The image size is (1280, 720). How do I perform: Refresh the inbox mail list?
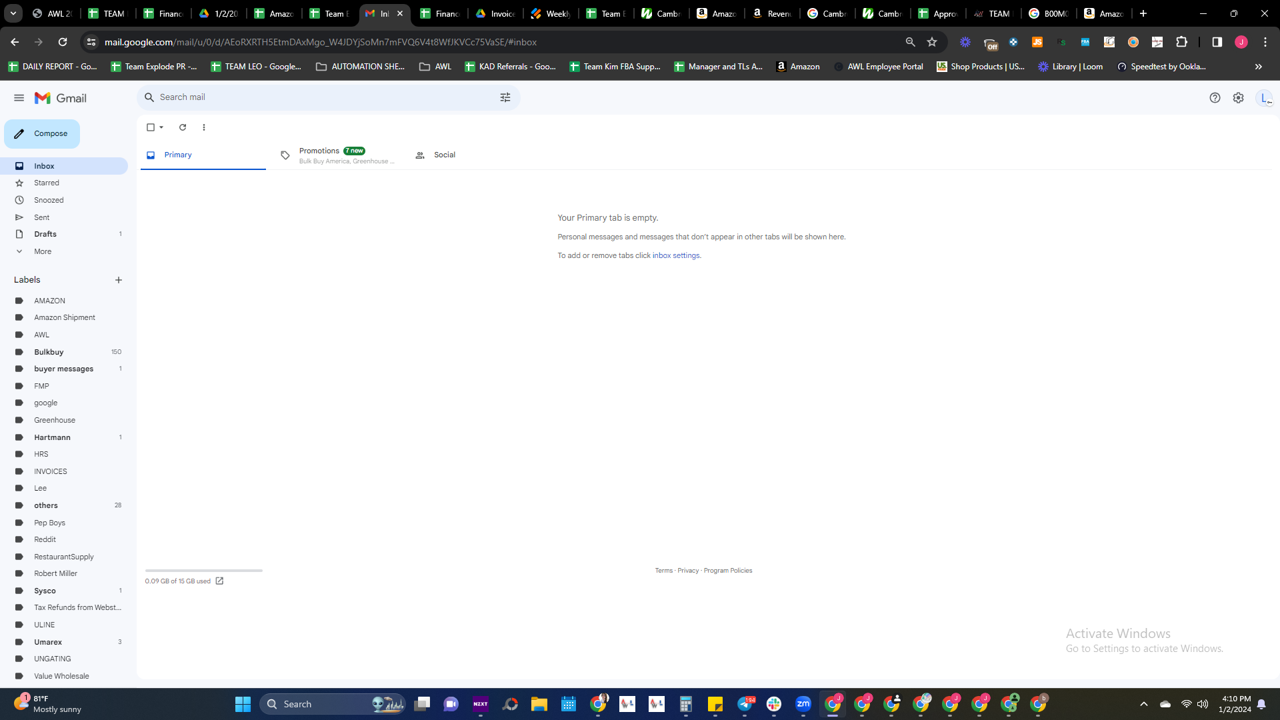pyautogui.click(x=183, y=127)
